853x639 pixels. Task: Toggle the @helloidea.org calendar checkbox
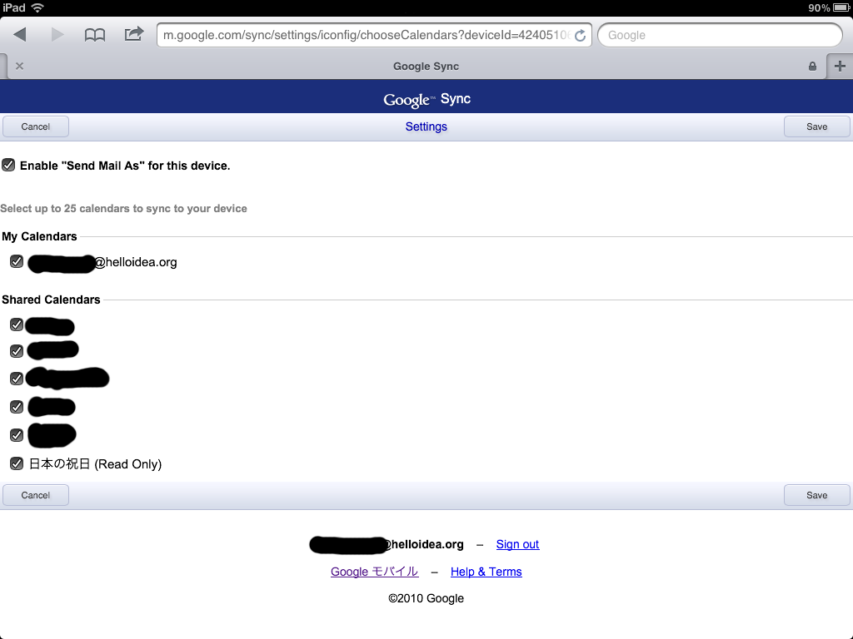(x=17, y=261)
